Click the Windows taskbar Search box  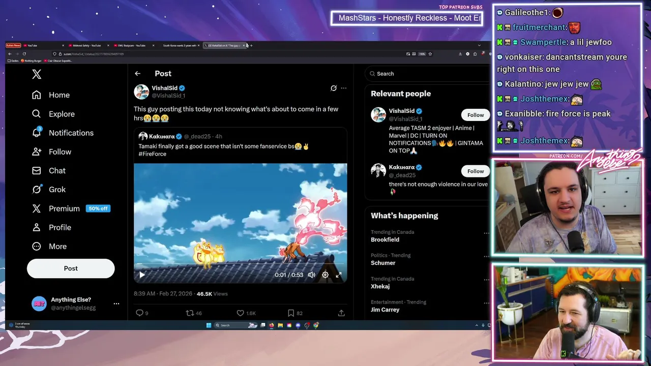[235, 325]
